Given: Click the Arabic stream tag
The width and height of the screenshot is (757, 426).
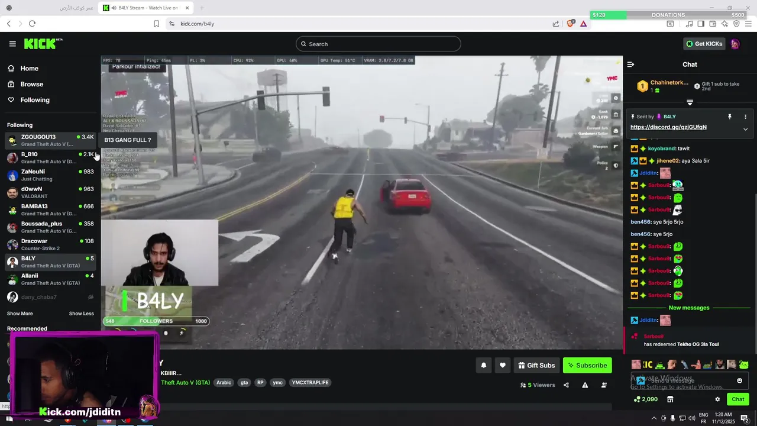Looking at the screenshot, I should 224,383.
